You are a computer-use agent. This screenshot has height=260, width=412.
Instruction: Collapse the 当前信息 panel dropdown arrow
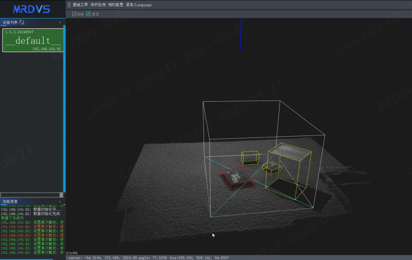pyautogui.click(x=60, y=201)
